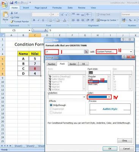Viewport: 139px width, 152px height.
Task: Open the Name Box dropdown arrow
Action: coord(29,30)
